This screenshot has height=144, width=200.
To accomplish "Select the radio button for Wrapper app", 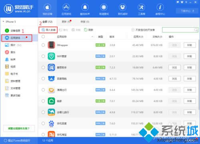I will click(43, 45).
